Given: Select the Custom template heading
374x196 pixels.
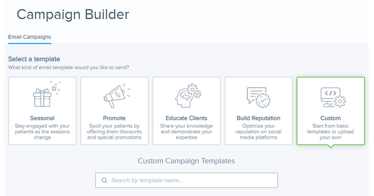Looking at the screenshot, I should pyautogui.click(x=330, y=118).
